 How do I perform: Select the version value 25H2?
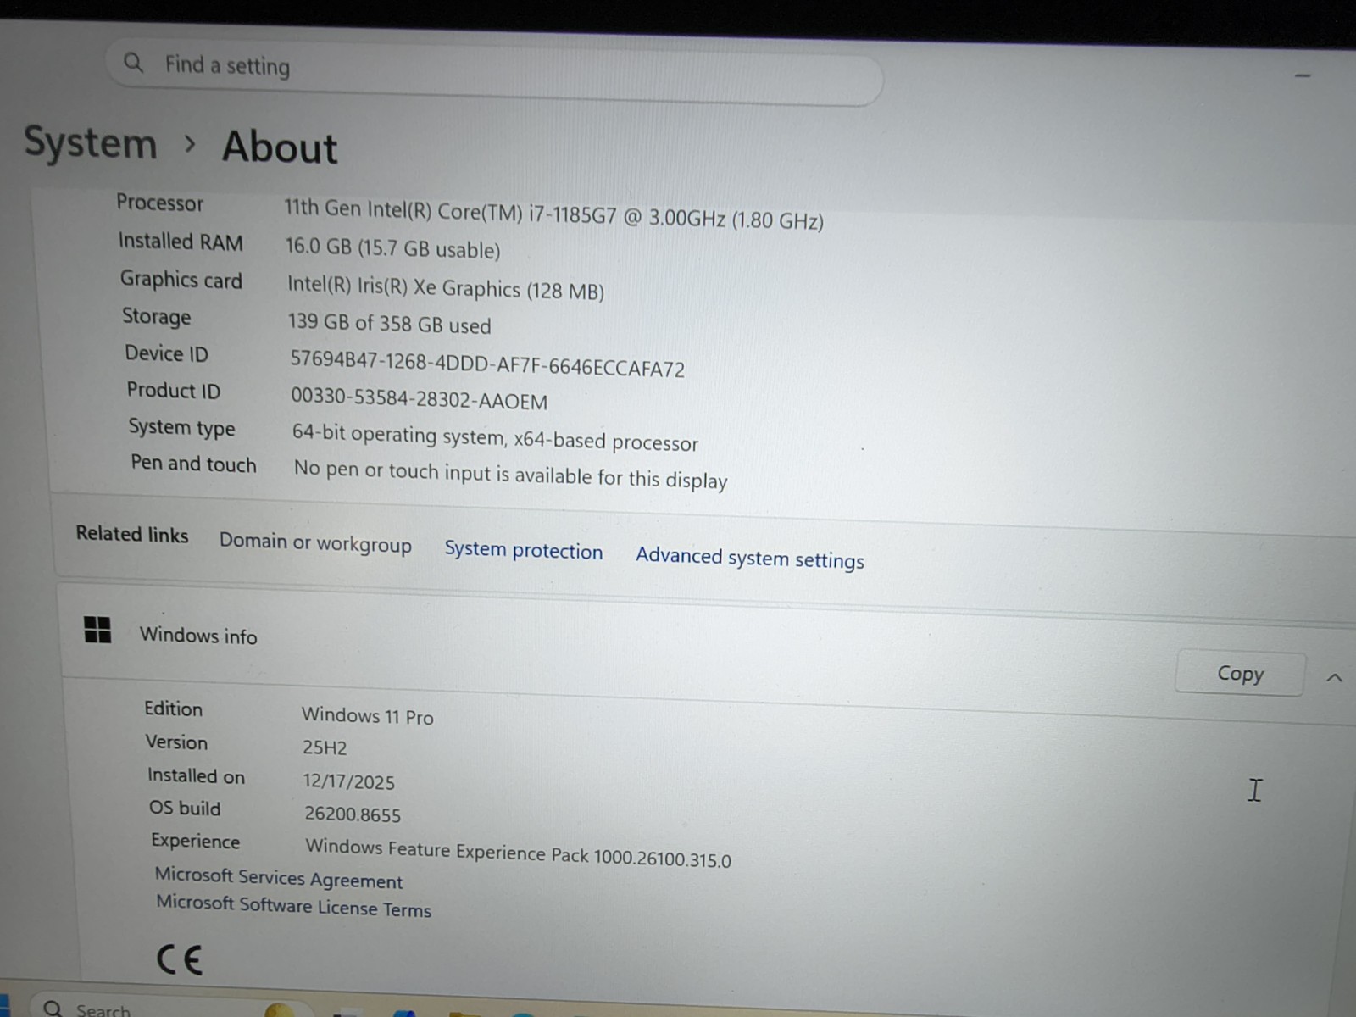pos(325,747)
